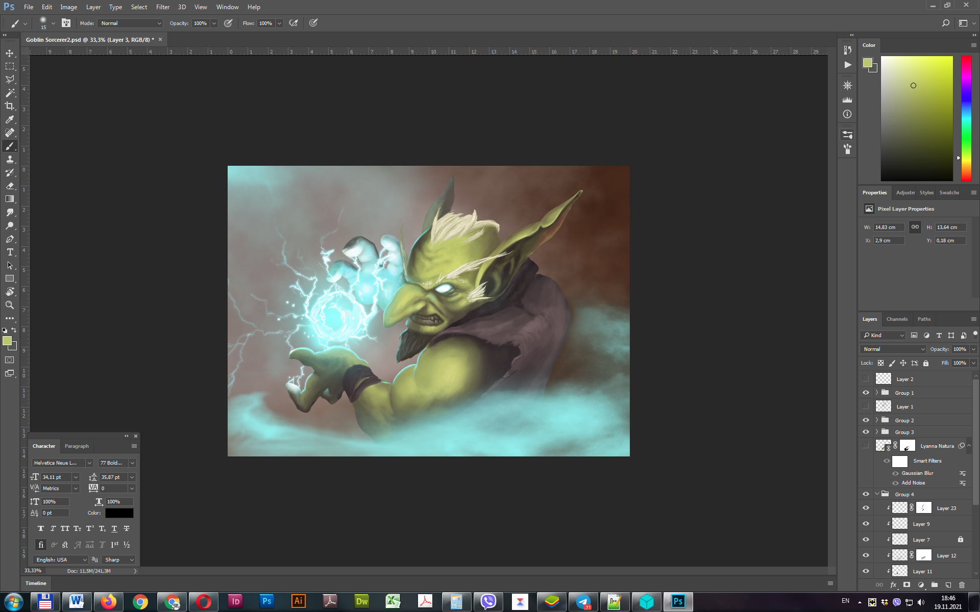Switch to the Channels tab
The height and width of the screenshot is (612, 980).
point(897,319)
